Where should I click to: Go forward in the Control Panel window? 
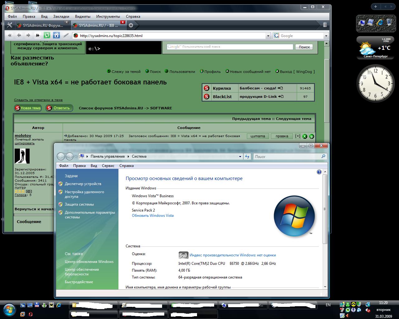pyautogui.click(x=70, y=156)
